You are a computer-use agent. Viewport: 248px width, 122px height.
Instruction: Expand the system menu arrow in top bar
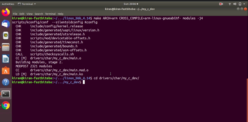tap(245, 4)
